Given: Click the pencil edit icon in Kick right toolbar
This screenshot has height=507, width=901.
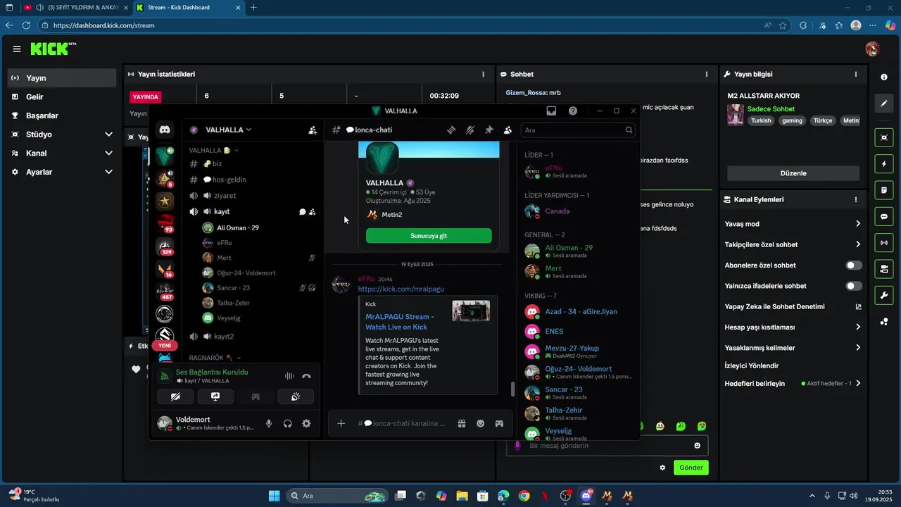Looking at the screenshot, I should tap(884, 104).
